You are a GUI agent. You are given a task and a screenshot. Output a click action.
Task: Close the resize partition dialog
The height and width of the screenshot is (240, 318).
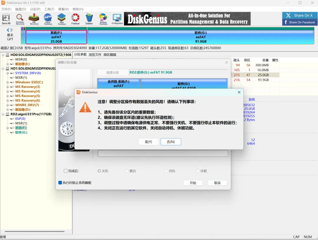(x=226, y=62)
